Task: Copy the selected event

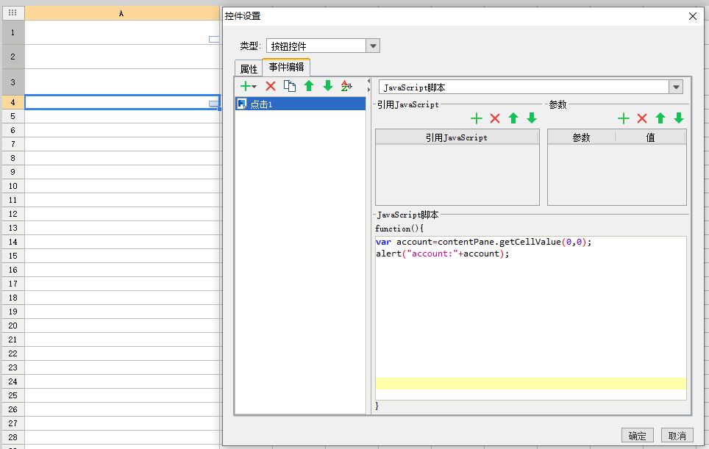Action: pyautogui.click(x=289, y=86)
